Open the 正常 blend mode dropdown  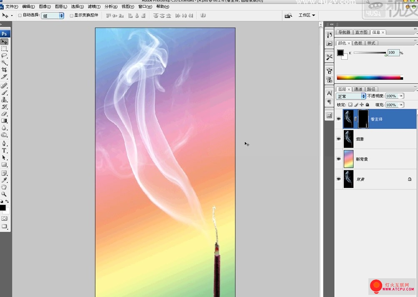351,96
